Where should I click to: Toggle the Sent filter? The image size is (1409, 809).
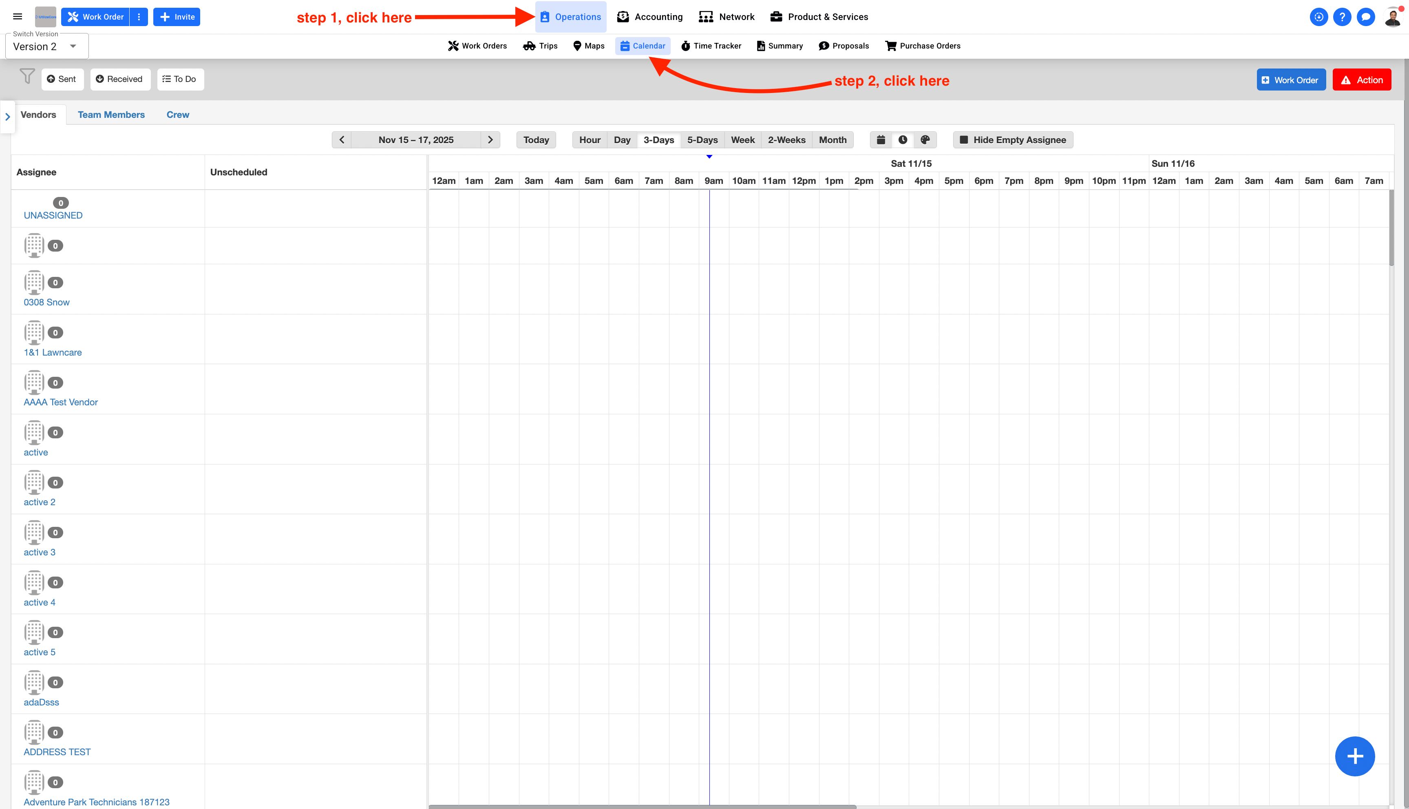(62, 80)
